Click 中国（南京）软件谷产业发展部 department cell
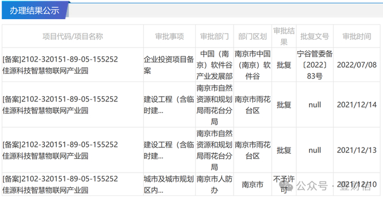This screenshot has width=383, height=201. [x=214, y=65]
